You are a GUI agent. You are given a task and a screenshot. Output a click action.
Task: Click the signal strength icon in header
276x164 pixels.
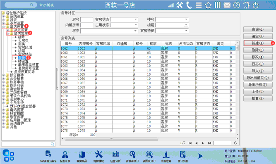pyautogui.click(x=171, y=5)
